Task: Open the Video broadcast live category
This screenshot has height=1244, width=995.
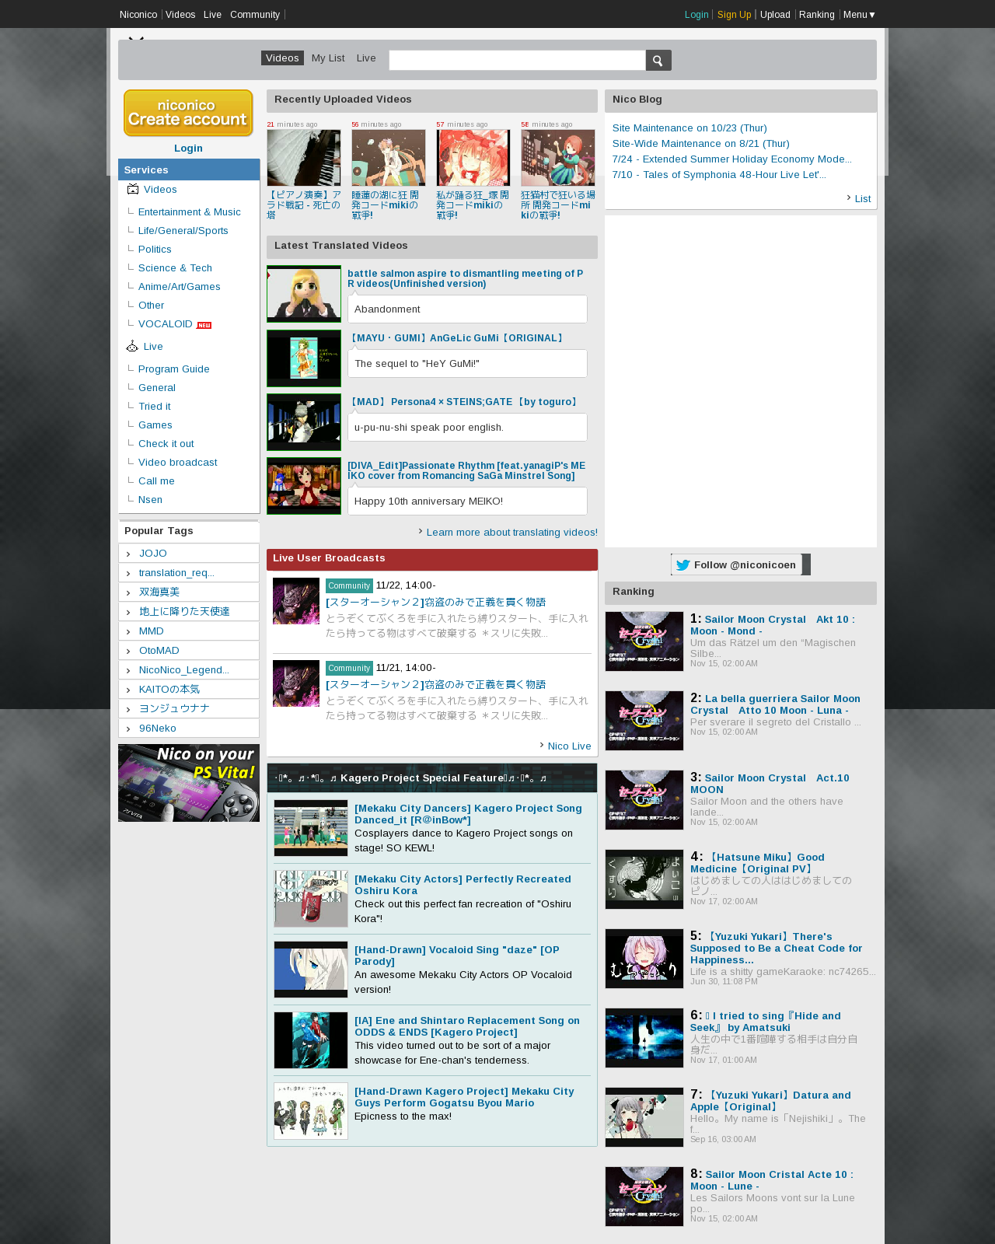Action: coord(178,463)
